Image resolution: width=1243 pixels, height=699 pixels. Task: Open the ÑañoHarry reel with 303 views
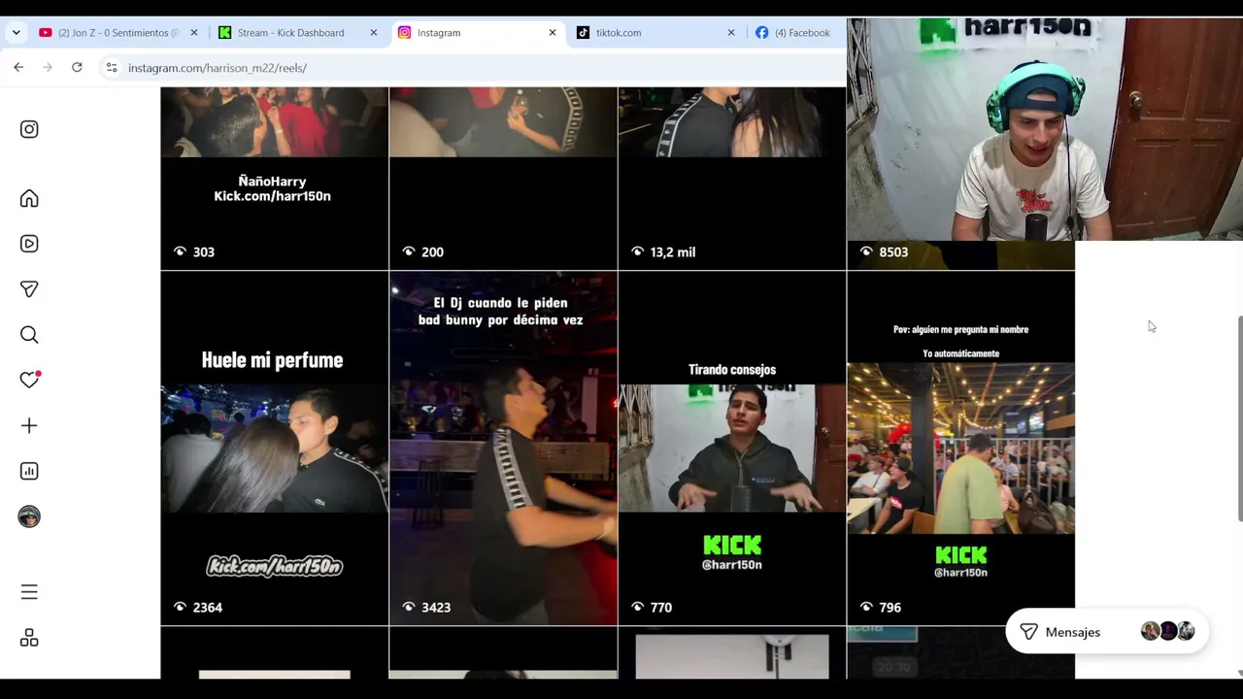pyautogui.click(x=275, y=179)
